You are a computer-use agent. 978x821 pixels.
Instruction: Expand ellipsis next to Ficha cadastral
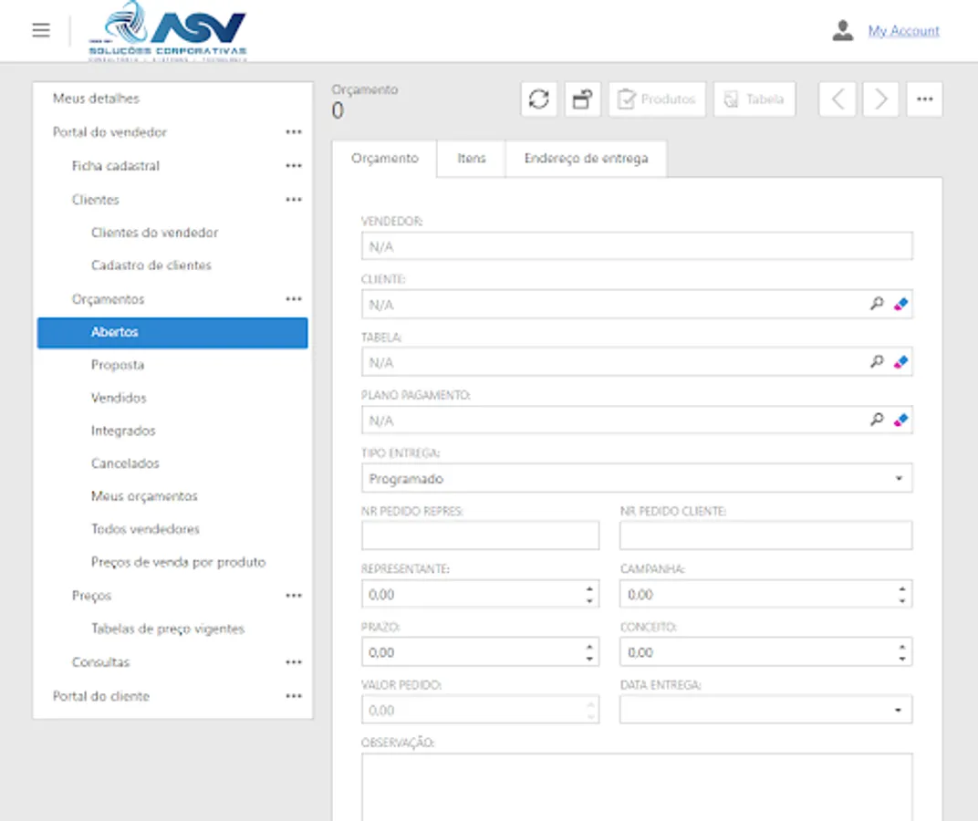coord(294,166)
